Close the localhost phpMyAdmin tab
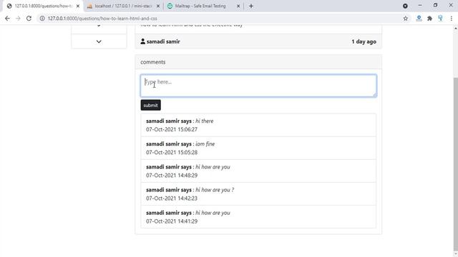Image resolution: width=458 pixels, height=257 pixels. (158, 6)
